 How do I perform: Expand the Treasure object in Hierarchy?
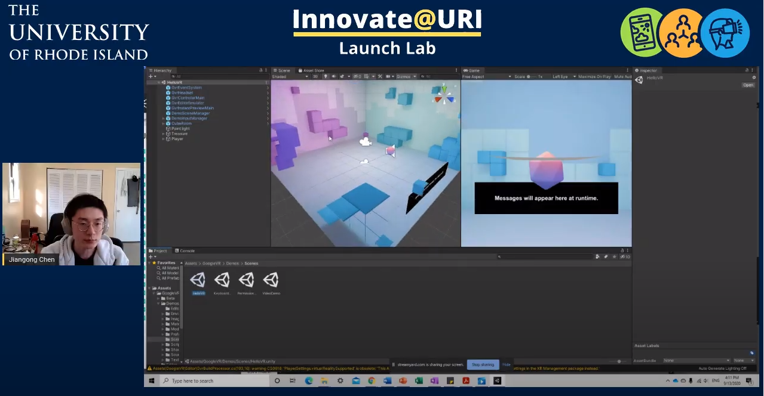click(163, 134)
